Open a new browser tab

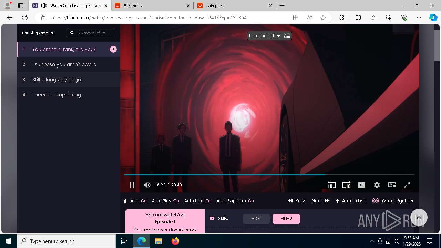(282, 6)
